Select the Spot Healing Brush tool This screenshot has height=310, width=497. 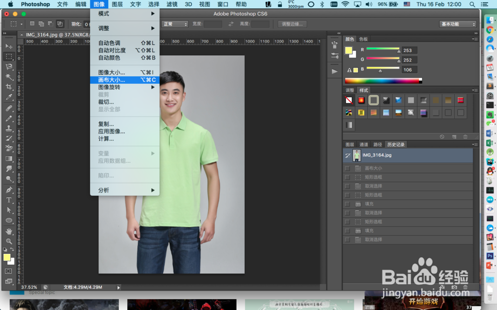tap(9, 109)
